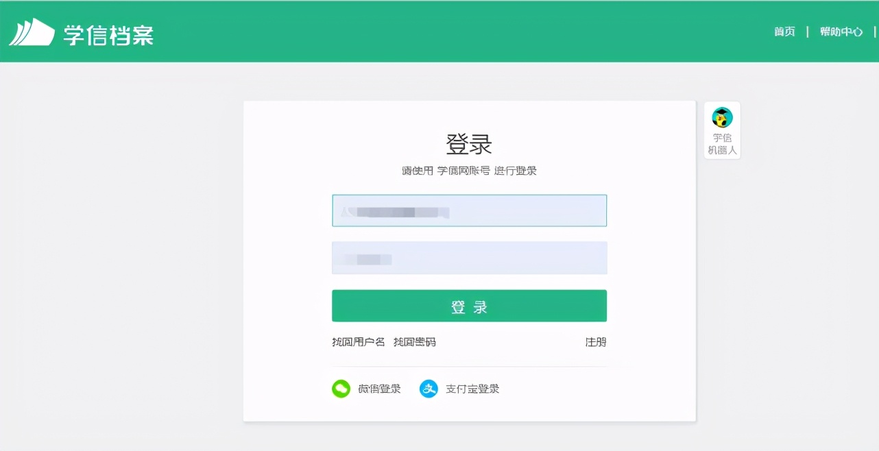The image size is (879, 451).
Task: Open 帮助中心 from the green header
Action: 841,32
